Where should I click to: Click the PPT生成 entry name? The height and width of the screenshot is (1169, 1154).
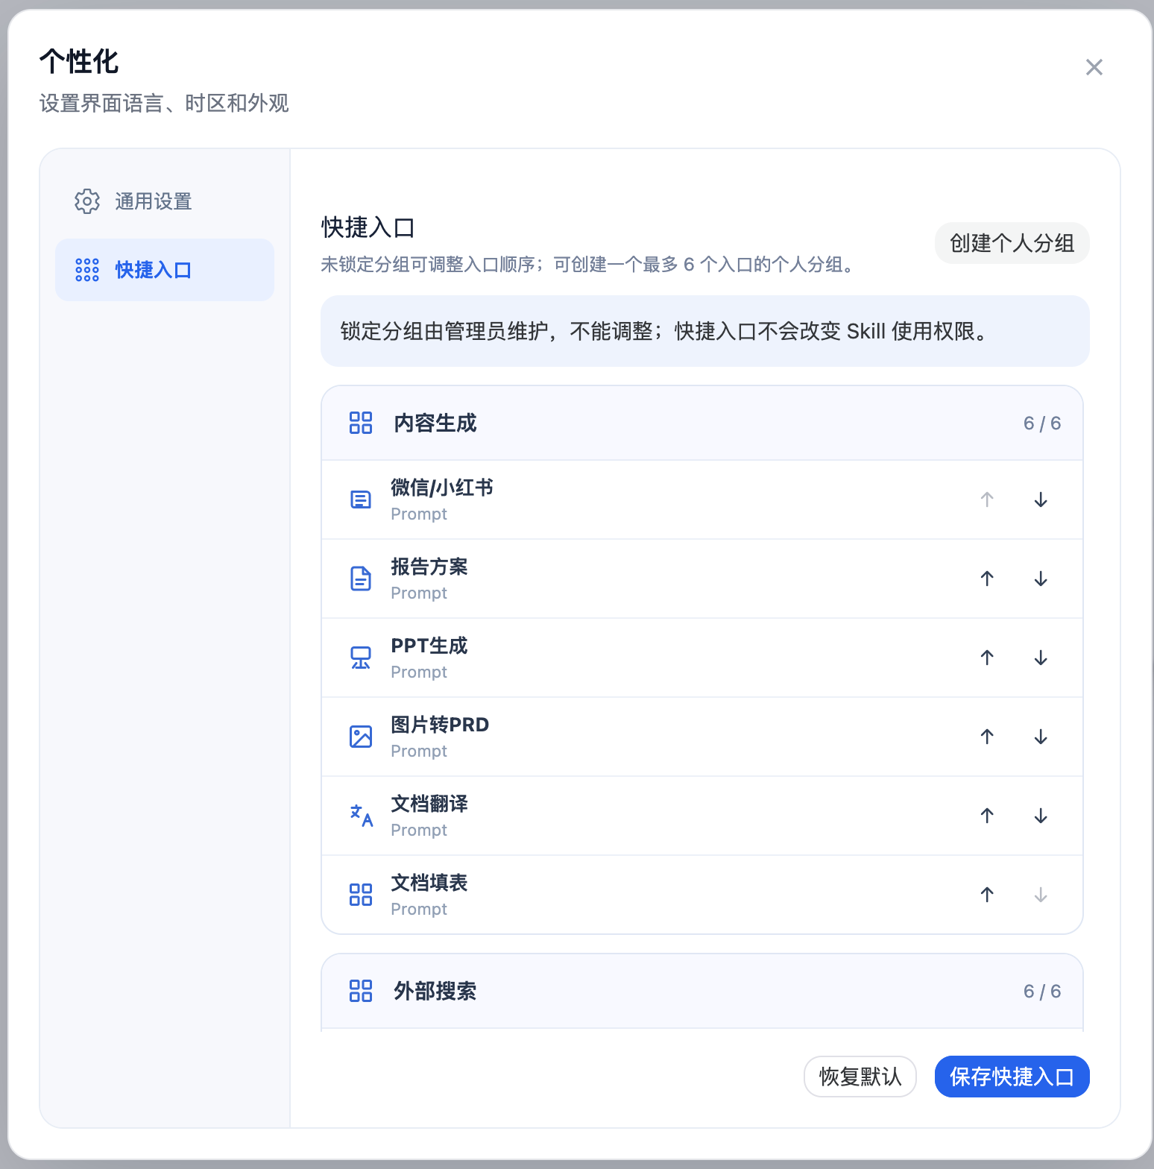[x=429, y=646]
